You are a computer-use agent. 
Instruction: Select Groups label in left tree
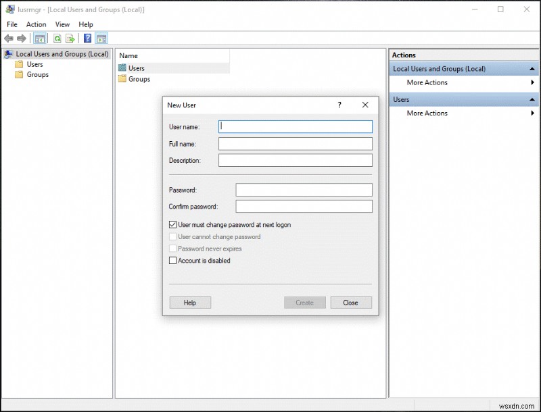(x=38, y=75)
